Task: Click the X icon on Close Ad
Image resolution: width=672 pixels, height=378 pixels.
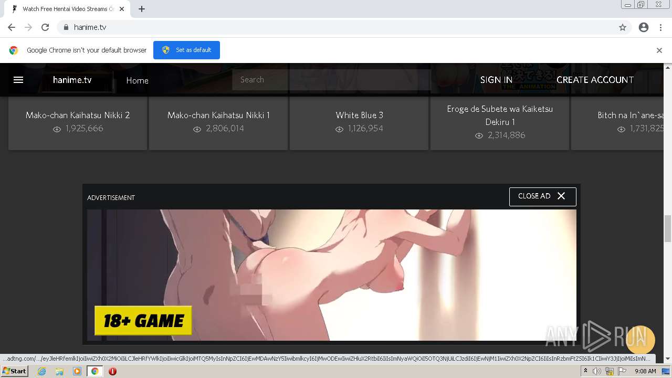Action: click(x=561, y=196)
